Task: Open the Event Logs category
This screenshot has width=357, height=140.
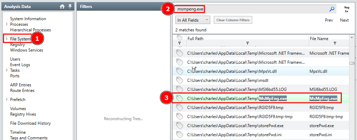Action: coord(20,65)
